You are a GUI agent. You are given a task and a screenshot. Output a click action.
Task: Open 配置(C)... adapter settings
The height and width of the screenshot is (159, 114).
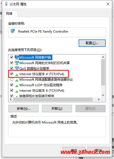pyautogui.click(x=92, y=43)
